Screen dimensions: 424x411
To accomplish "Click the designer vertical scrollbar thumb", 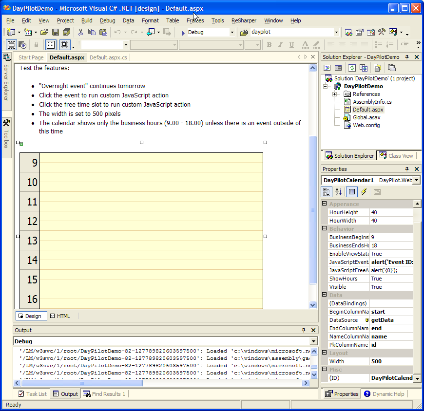I will click(x=312, y=210).
